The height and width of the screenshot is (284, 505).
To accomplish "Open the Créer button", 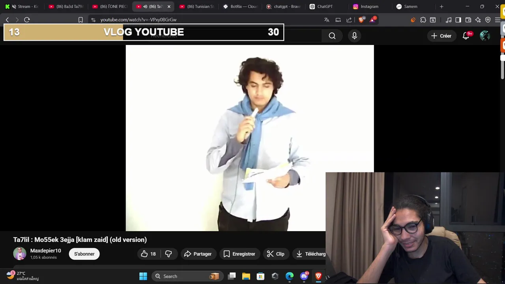I will [441, 36].
